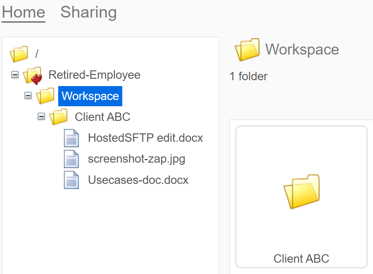Click the Workspace title heading
The image size is (373, 274).
302,49
